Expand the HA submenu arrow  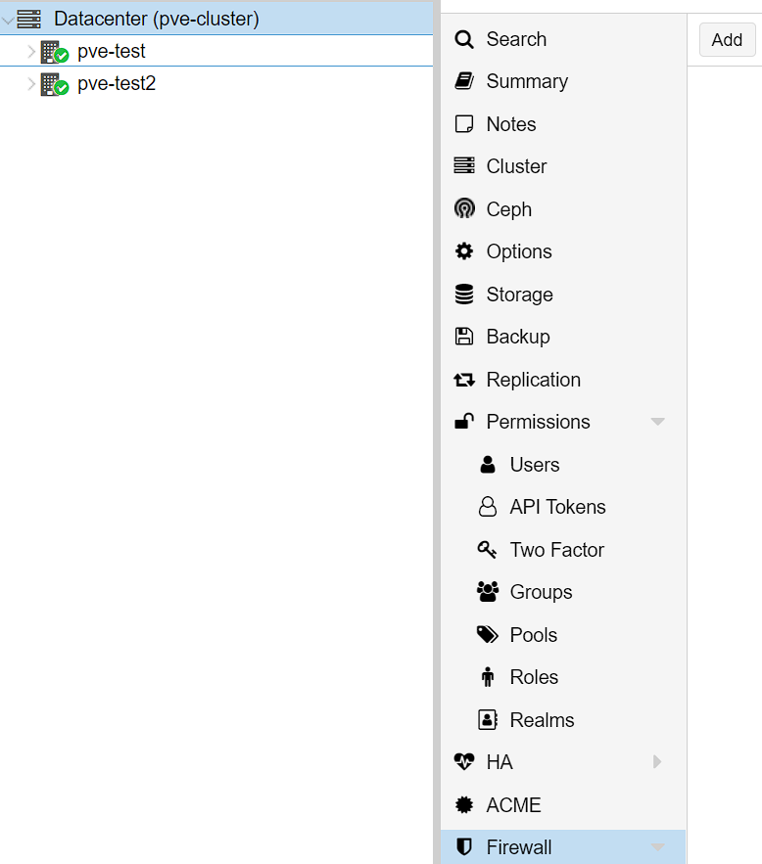coord(656,761)
